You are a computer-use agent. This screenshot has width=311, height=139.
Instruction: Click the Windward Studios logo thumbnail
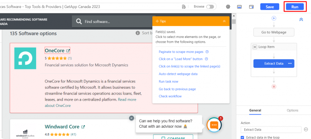pyautogui.click(x=25, y=134)
